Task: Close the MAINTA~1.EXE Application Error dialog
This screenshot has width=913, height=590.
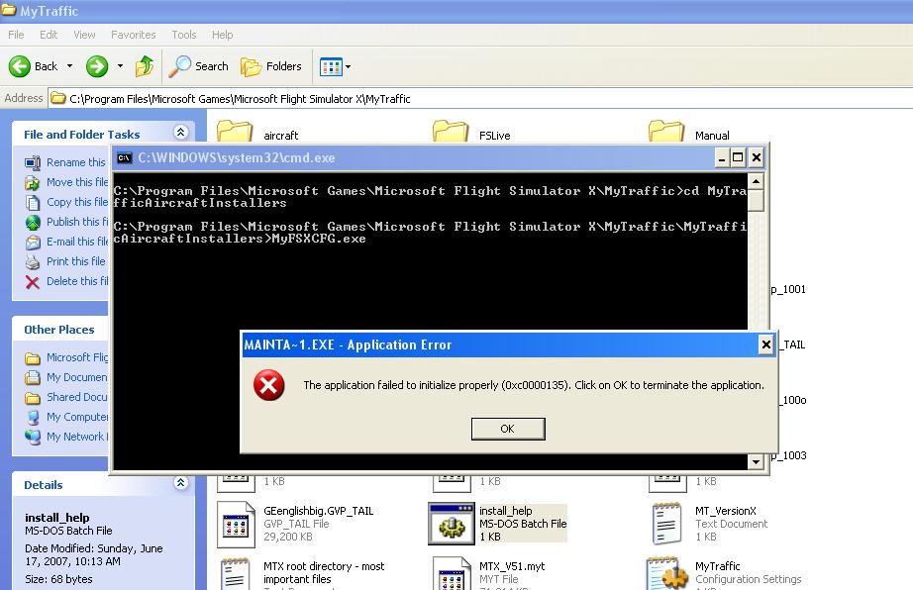Action: click(x=766, y=345)
